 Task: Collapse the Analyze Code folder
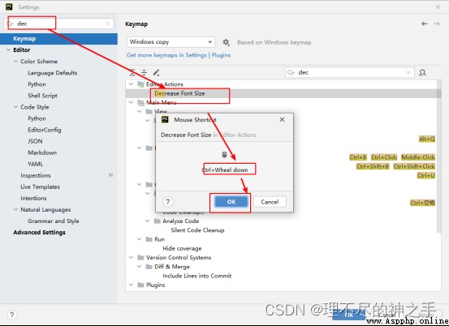pos(148,221)
